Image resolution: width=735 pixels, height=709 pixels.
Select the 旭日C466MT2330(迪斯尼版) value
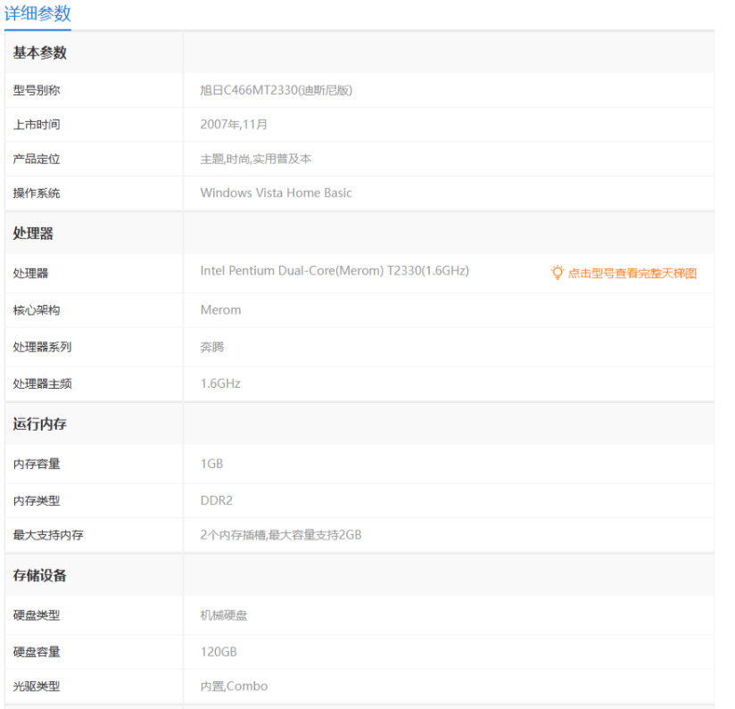pyautogui.click(x=277, y=90)
